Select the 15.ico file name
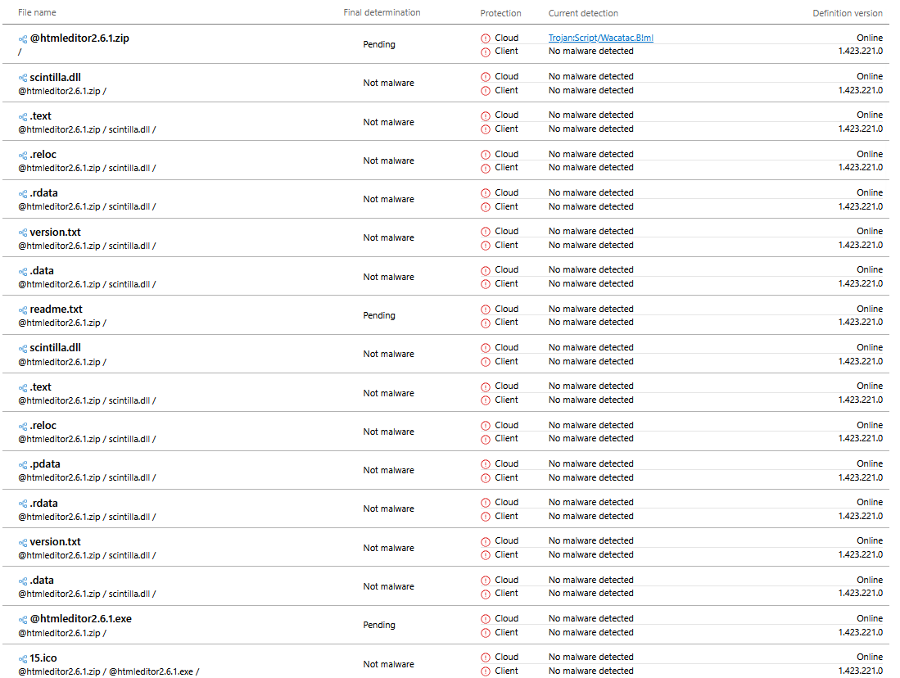 point(43,658)
